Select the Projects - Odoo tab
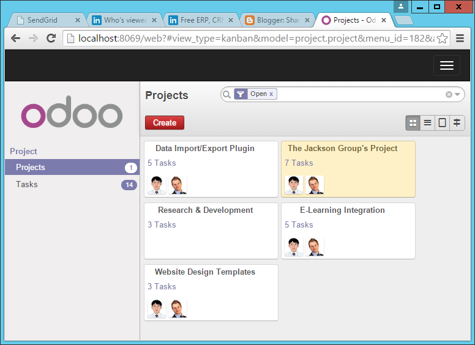The width and height of the screenshot is (475, 345). tap(354, 20)
